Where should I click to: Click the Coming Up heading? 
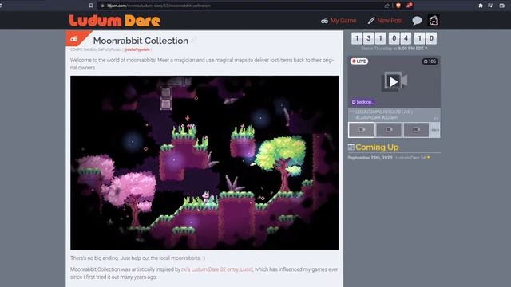377,147
